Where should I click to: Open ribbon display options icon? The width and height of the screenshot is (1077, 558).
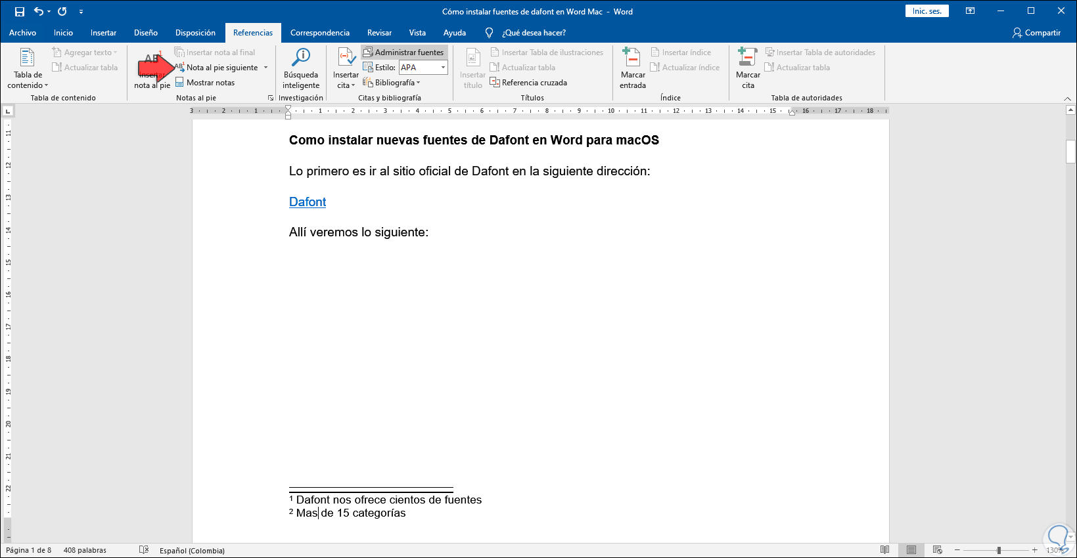(970, 11)
